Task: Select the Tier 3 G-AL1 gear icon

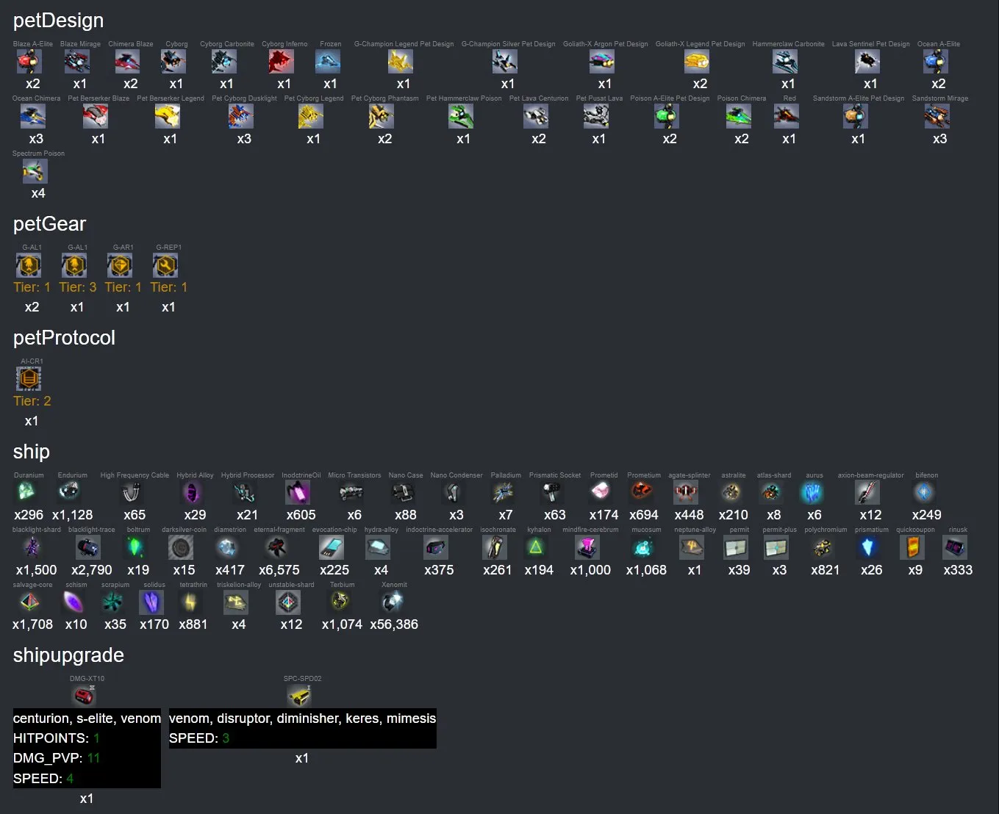Action: (x=74, y=265)
